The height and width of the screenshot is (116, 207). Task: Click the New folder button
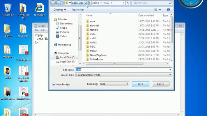(x=78, y=10)
